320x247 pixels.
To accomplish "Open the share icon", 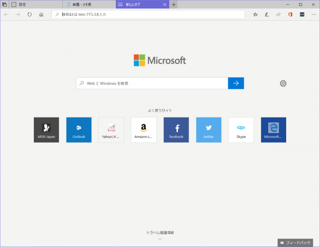I will tap(279, 15).
